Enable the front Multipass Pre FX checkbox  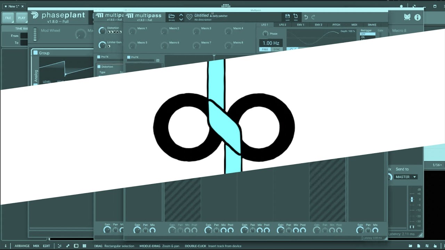pyautogui.click(x=129, y=57)
